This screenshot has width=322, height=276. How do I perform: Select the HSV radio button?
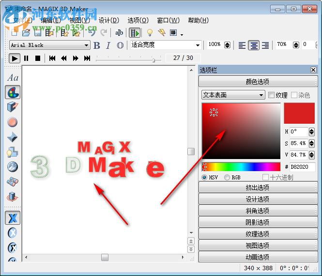tap(204, 177)
